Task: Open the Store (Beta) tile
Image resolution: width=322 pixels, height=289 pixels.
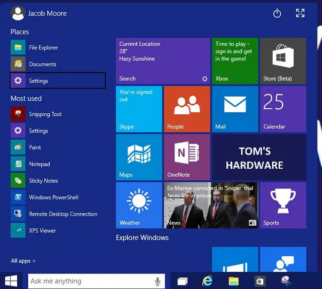Action: coord(283,61)
